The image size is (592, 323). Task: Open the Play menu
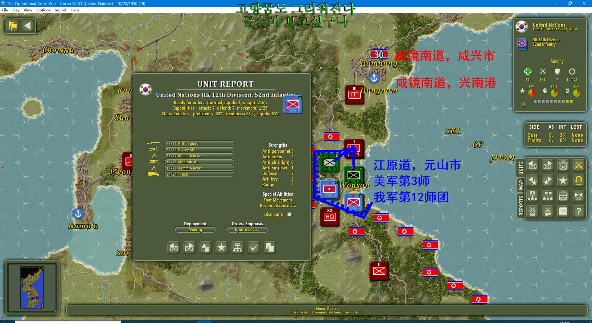pyautogui.click(x=16, y=10)
